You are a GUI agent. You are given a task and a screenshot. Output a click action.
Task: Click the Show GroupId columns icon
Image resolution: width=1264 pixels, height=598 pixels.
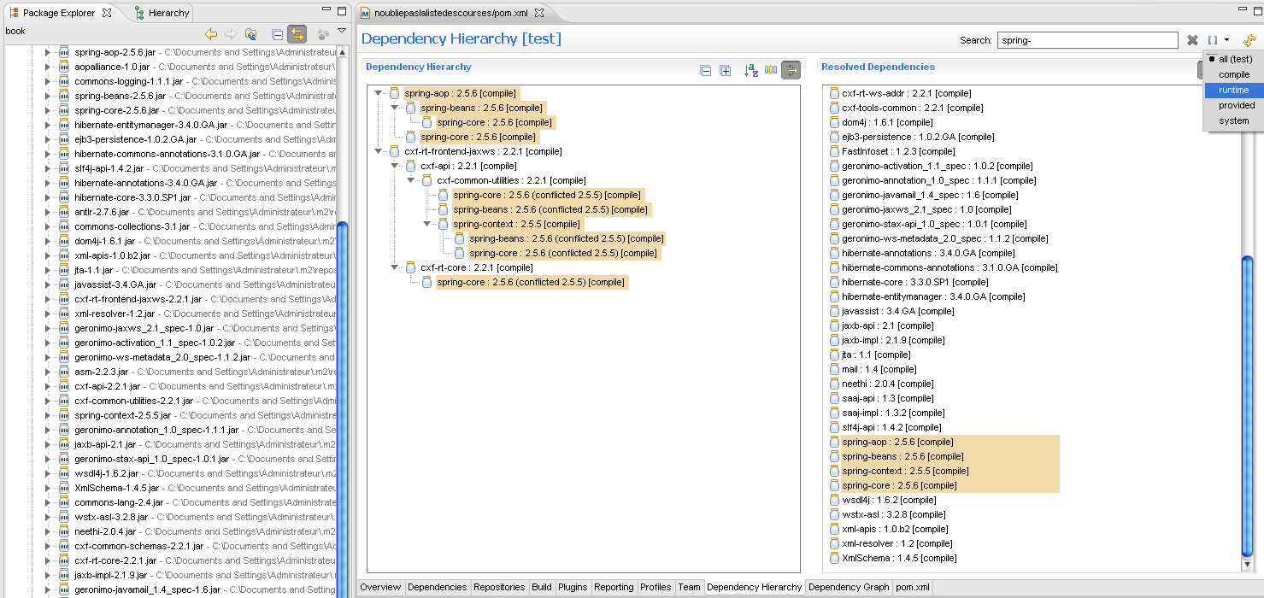771,71
